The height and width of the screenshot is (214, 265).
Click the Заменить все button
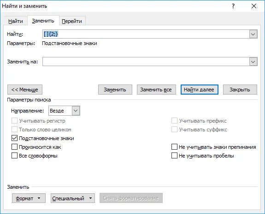pyautogui.click(x=156, y=90)
